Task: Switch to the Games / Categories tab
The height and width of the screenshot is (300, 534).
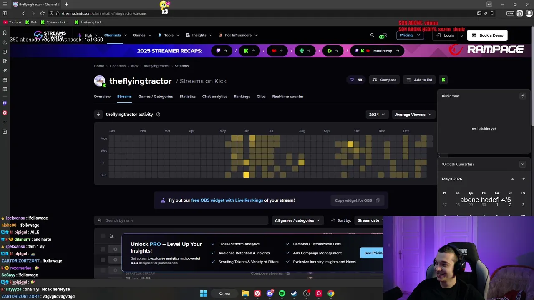Action: 156,96
